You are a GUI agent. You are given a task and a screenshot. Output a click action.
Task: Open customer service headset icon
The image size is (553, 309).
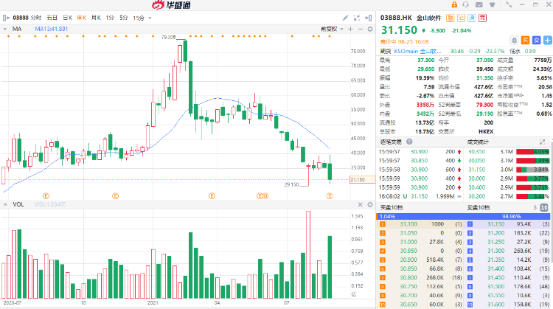click(466, 4)
